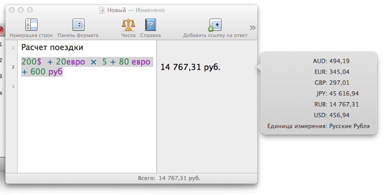Screen dimensions: 384x195
Task: Toggle line numbering with Нумерация строк icon
Action: coord(31,25)
